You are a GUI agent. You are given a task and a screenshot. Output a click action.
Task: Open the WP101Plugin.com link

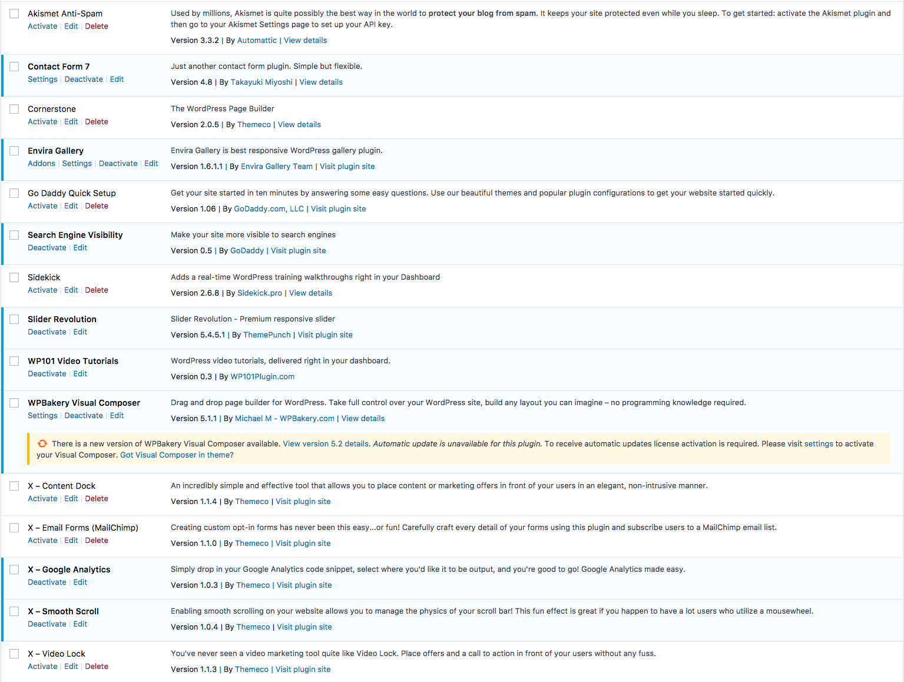pyautogui.click(x=262, y=376)
